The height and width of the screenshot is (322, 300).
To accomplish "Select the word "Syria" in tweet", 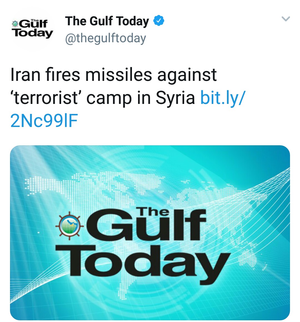I will coord(175,98).
